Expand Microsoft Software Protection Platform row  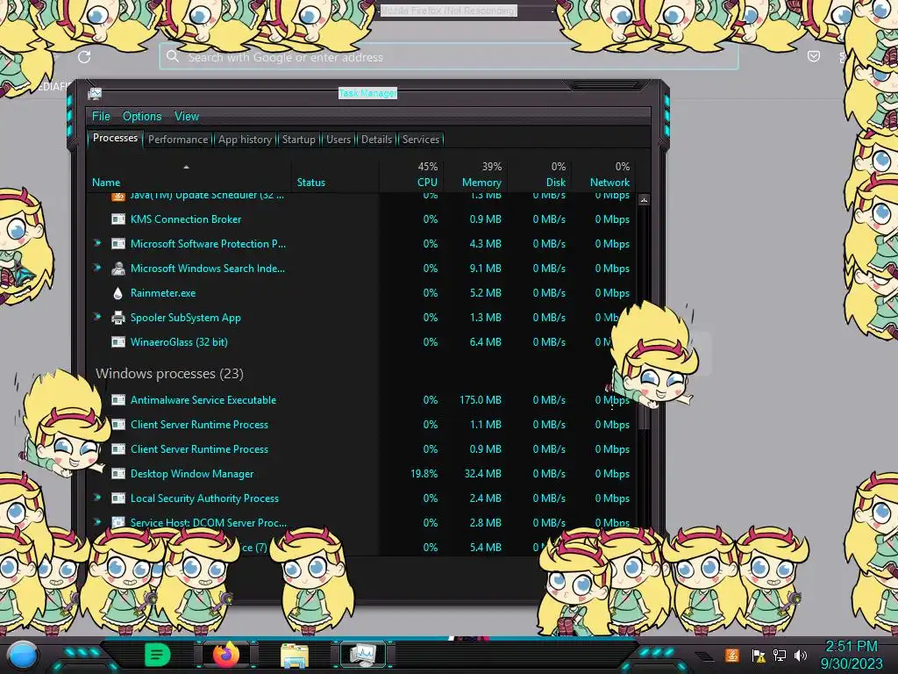pyautogui.click(x=97, y=243)
